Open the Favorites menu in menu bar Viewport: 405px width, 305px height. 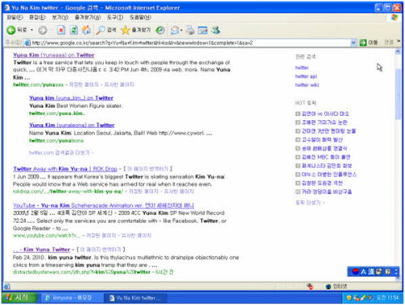87,18
